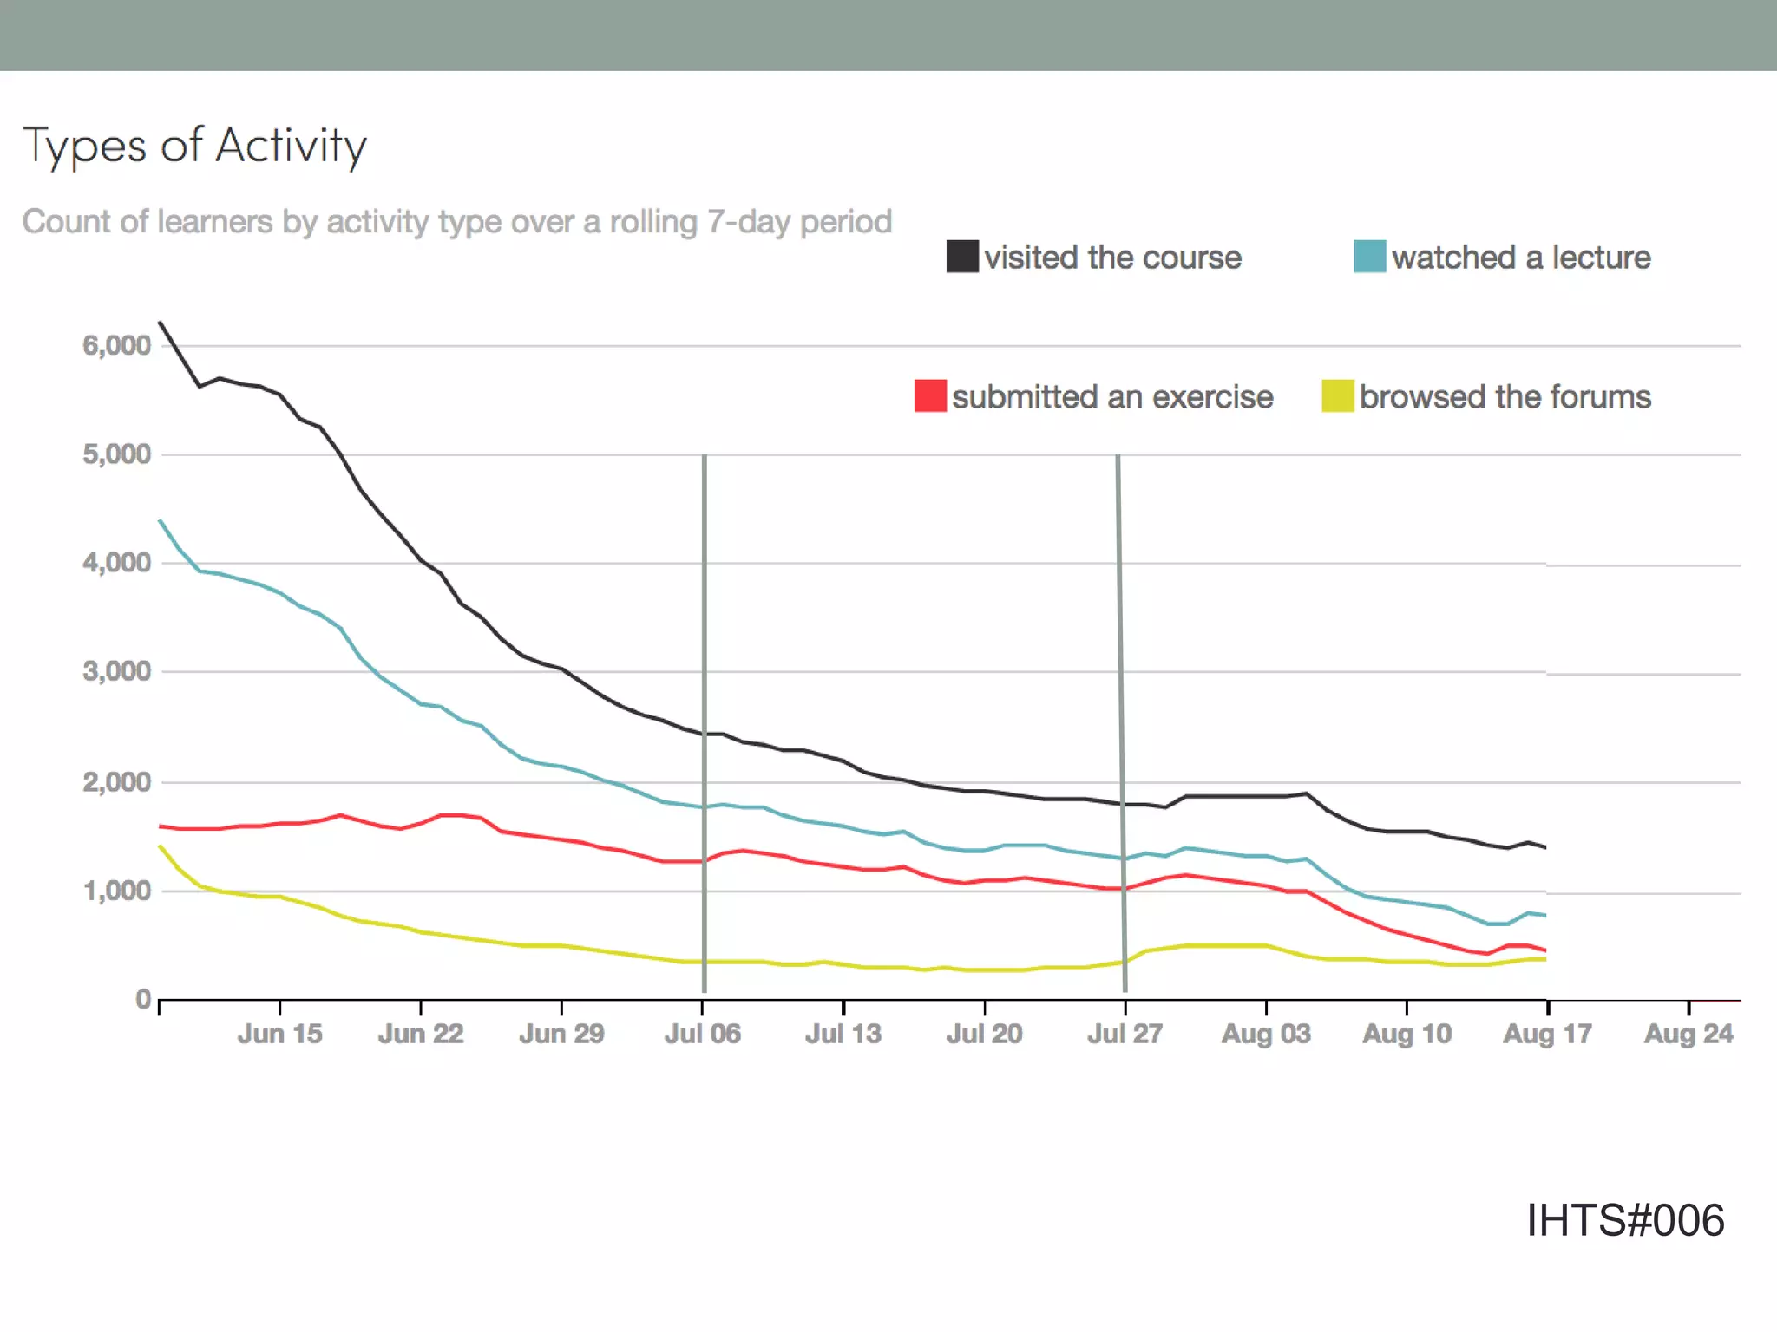1777x1332 pixels.
Task: Toggle the 'submitted an exercise' legend label
Action: [x=1112, y=397]
